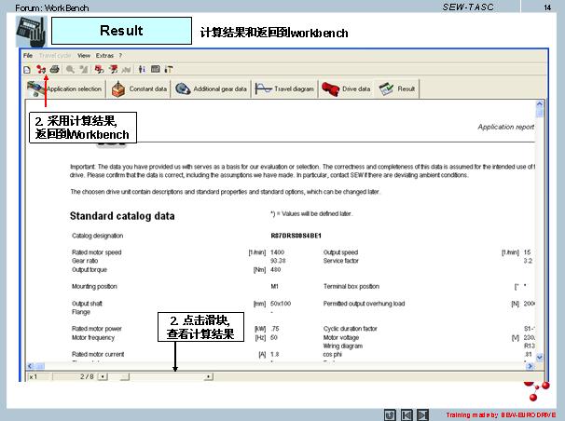Open the View menu
This screenshot has width=565, height=421.
pyautogui.click(x=84, y=55)
